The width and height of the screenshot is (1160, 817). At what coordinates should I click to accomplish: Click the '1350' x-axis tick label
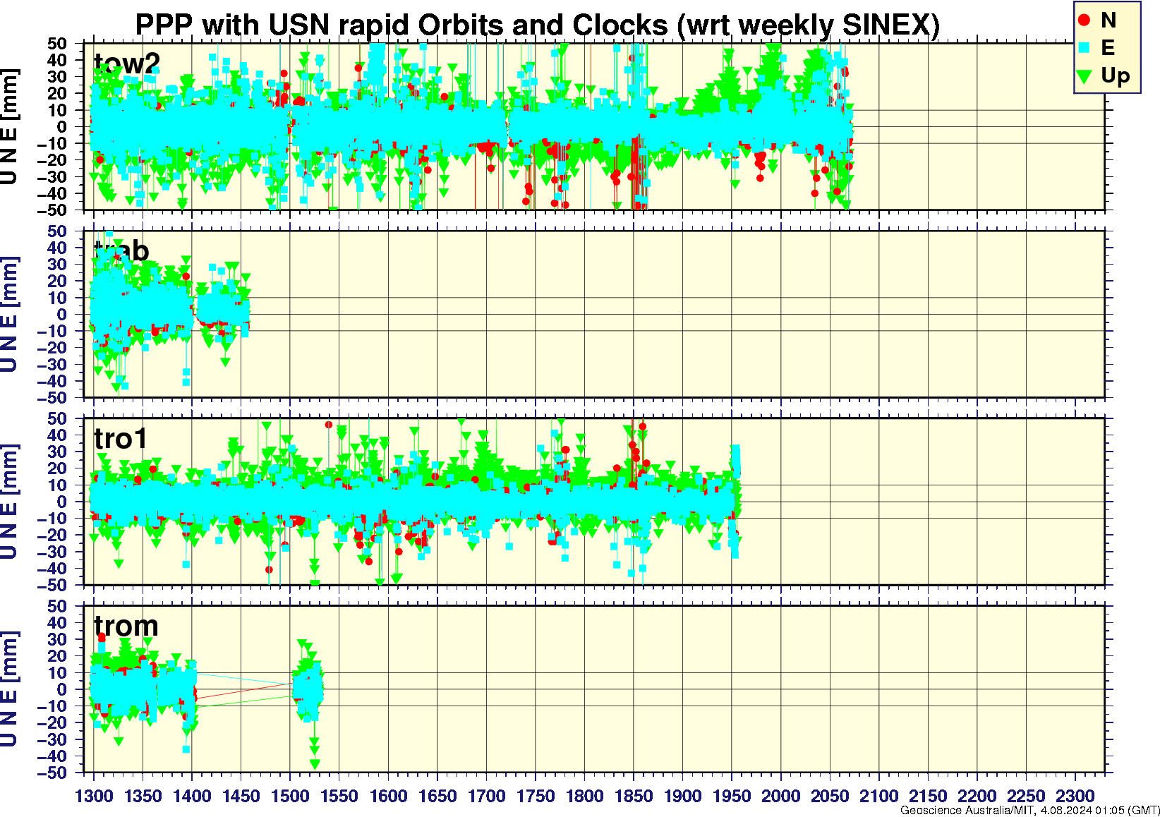[x=143, y=796]
